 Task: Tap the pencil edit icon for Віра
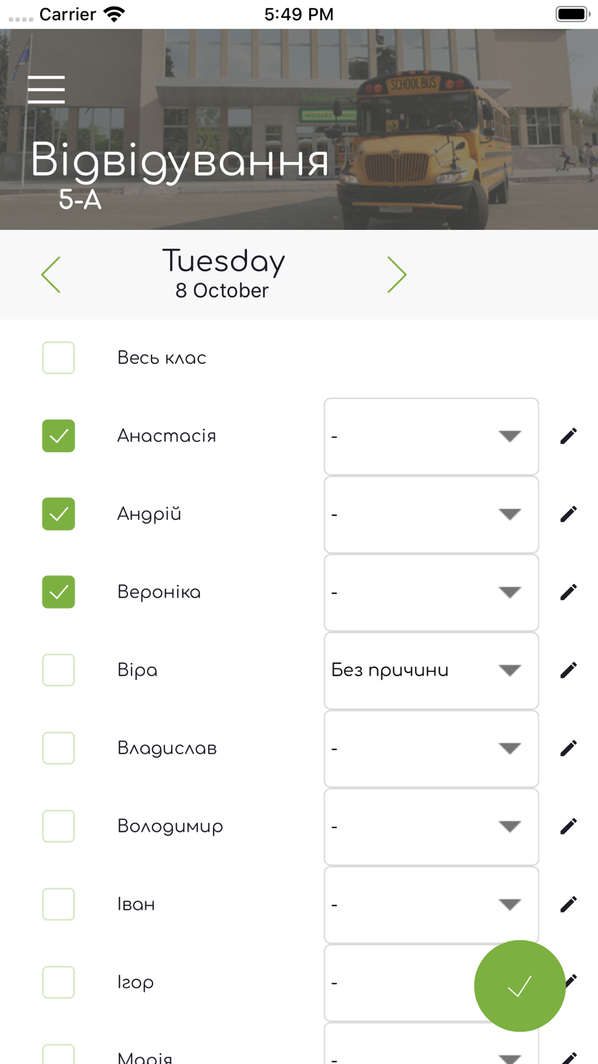568,670
